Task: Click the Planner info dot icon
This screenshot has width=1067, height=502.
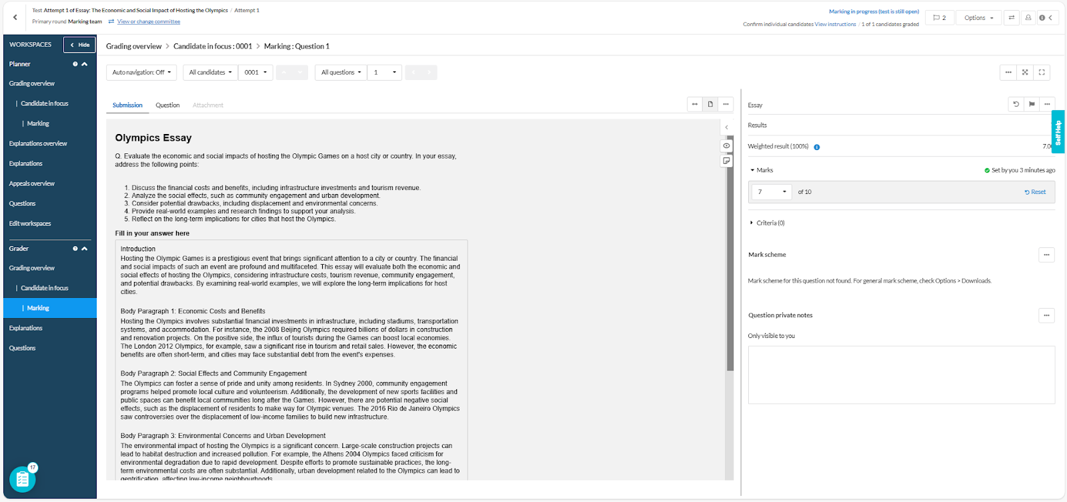Action: (x=75, y=64)
